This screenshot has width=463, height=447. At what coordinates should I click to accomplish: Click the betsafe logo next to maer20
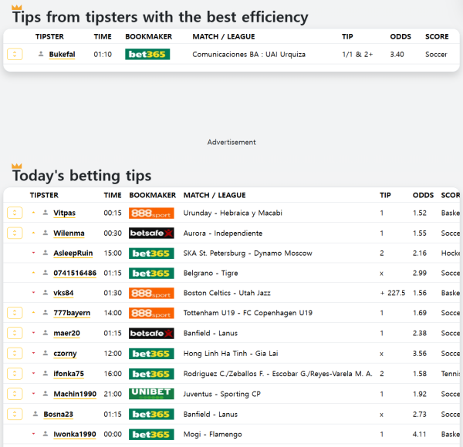(151, 333)
